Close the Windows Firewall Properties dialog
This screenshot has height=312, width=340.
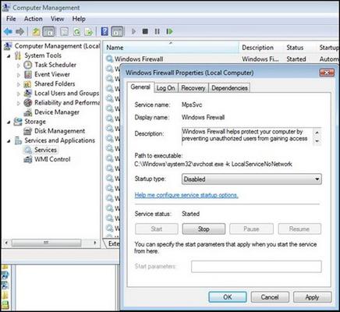[327, 73]
